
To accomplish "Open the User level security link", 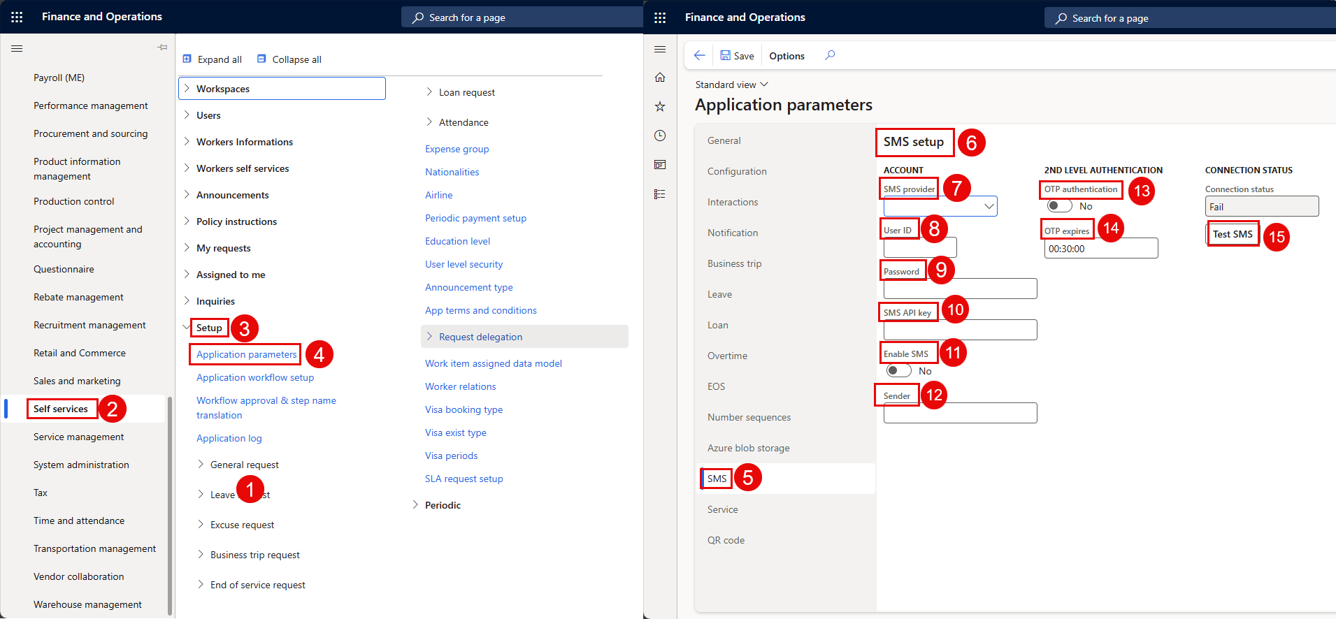I will [464, 264].
